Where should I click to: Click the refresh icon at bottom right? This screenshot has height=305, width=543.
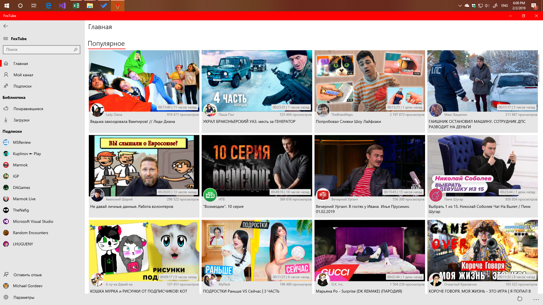pos(520,299)
